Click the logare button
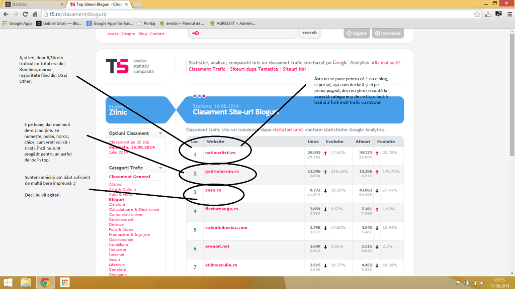Image resolution: width=515 pixels, height=289 pixels. (x=357, y=33)
